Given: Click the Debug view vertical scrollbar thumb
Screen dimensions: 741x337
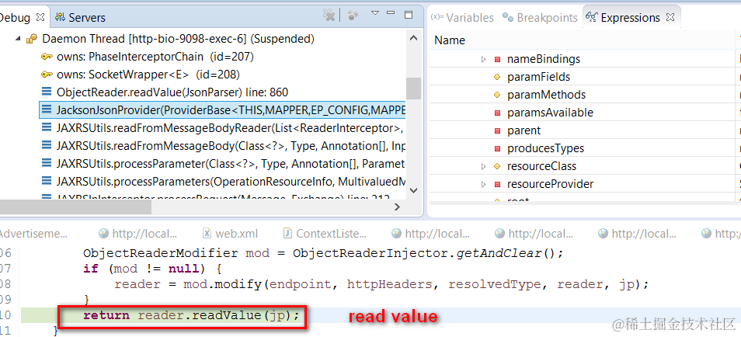Looking at the screenshot, I should pyautogui.click(x=413, y=89).
